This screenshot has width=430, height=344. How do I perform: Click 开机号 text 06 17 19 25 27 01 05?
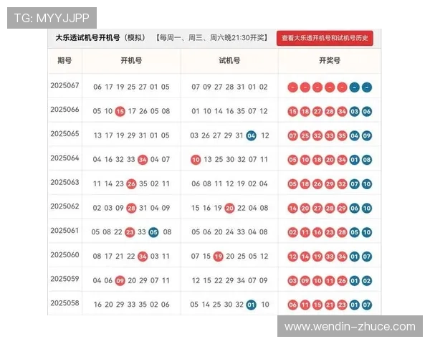point(131,87)
